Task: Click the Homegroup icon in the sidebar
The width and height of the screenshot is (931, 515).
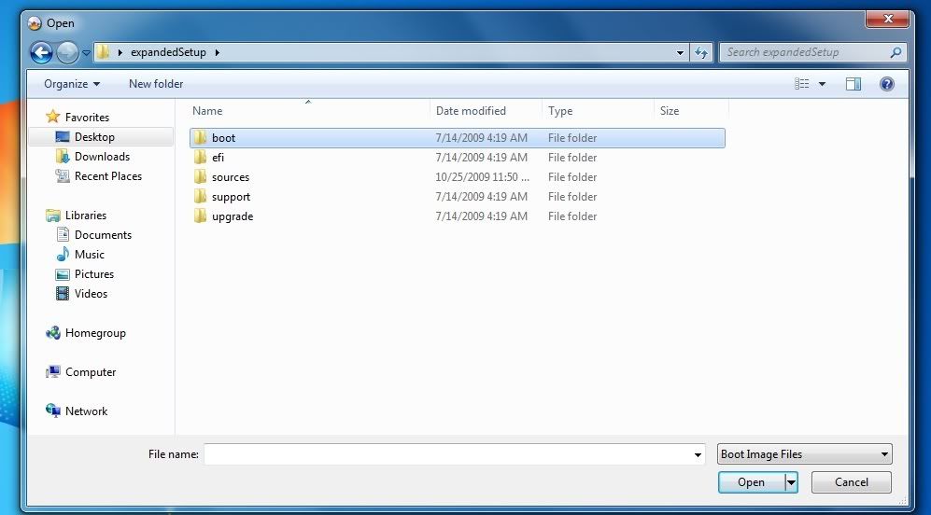Action: click(x=53, y=333)
